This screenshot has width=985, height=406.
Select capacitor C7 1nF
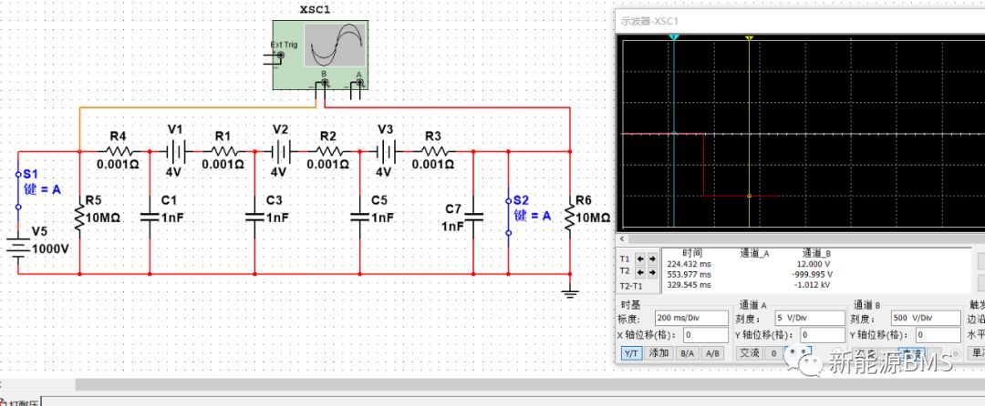[473, 217]
